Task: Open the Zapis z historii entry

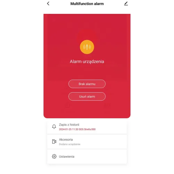Action: pyautogui.click(x=87, y=127)
